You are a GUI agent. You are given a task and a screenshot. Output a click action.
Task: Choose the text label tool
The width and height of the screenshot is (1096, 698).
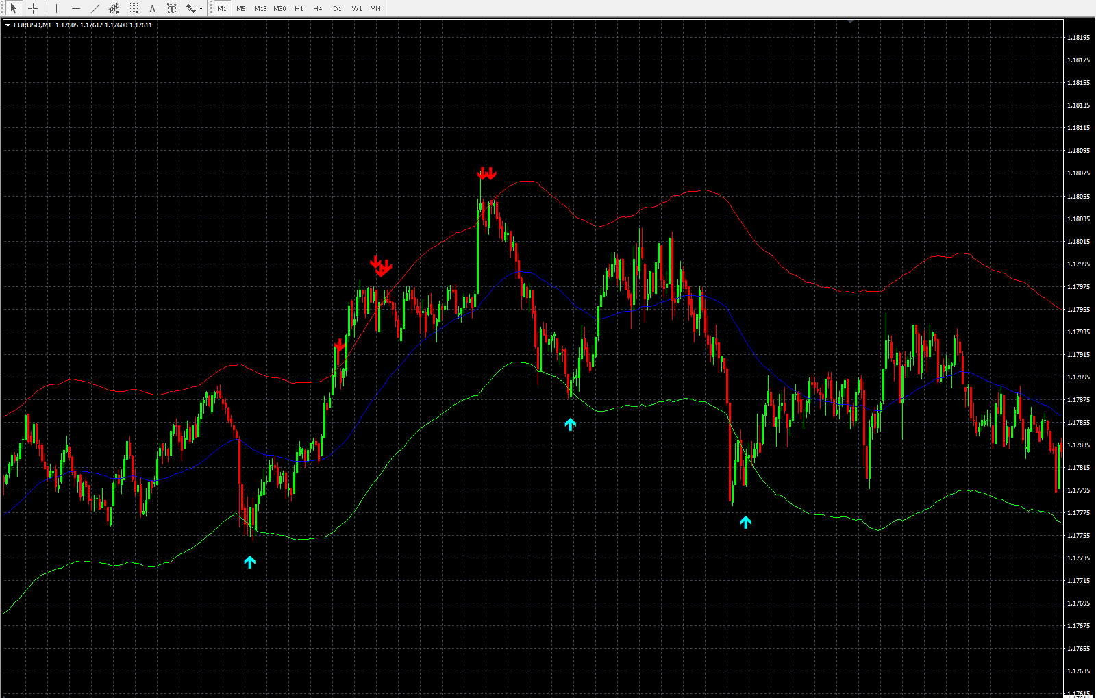[171, 8]
